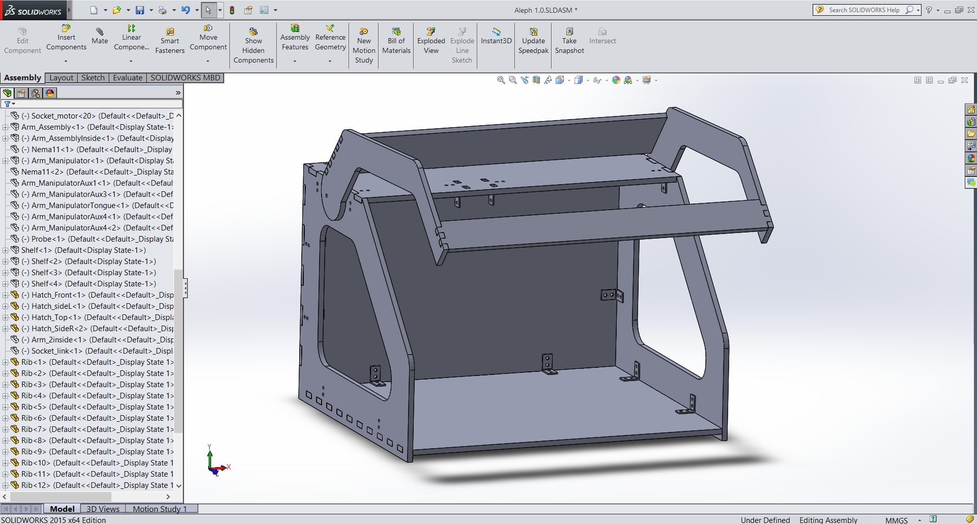Open View Palette in task pane
The width and height of the screenshot is (977, 524).
(x=971, y=146)
